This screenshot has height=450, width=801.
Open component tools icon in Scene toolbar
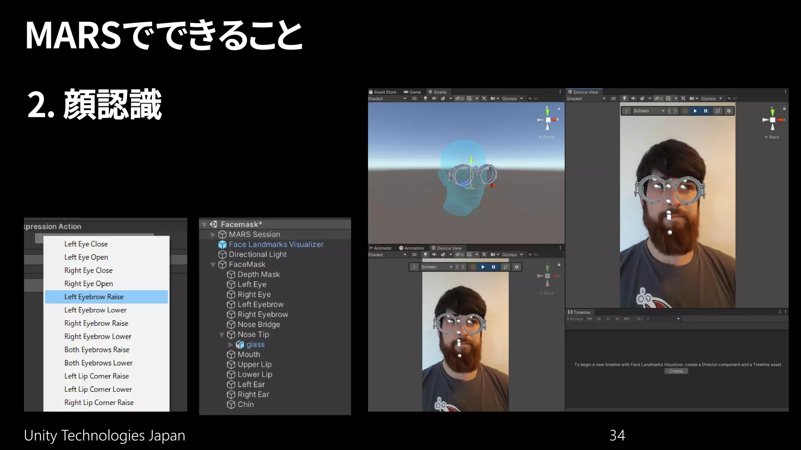[x=484, y=98]
